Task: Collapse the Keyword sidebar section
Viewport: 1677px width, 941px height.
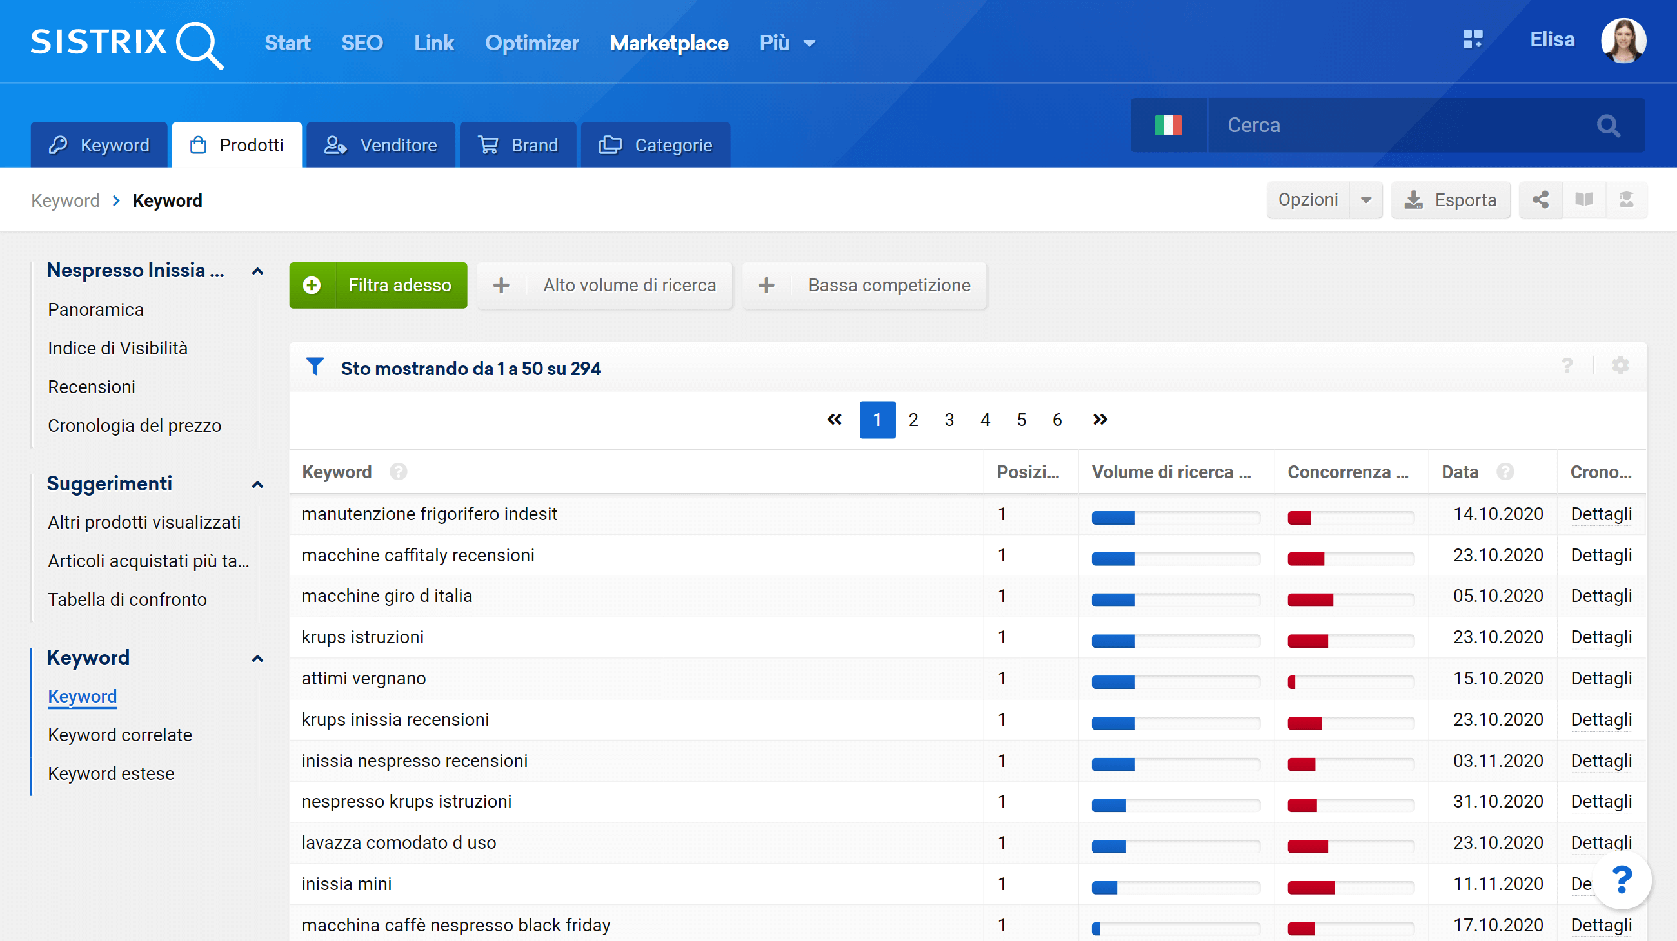Action: point(258,658)
